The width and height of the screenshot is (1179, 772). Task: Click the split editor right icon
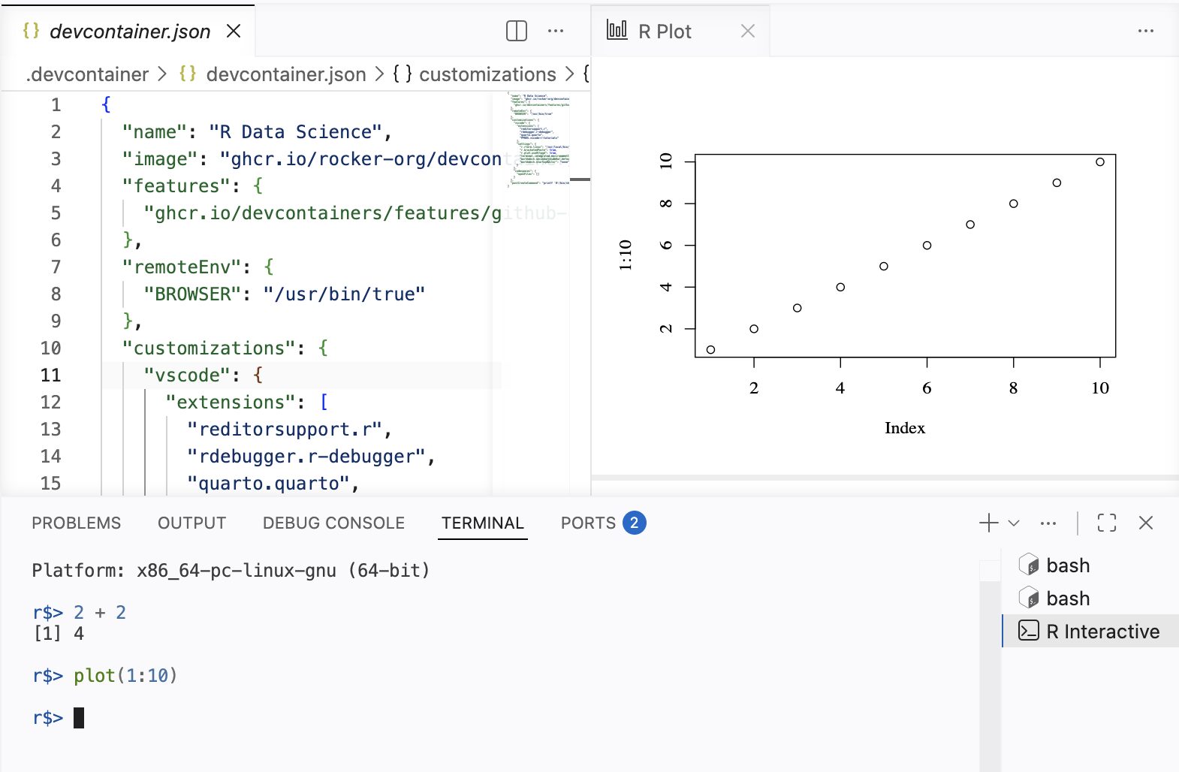coord(517,31)
